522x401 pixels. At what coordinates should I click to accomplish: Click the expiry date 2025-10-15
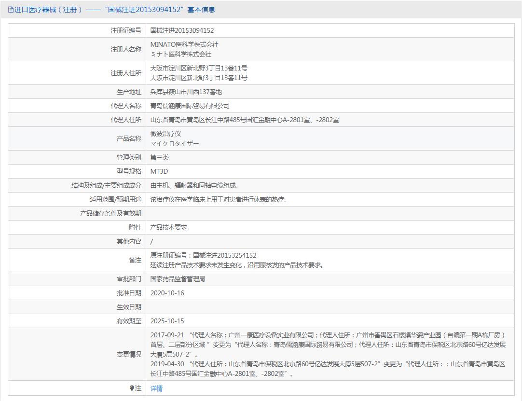[x=167, y=321]
